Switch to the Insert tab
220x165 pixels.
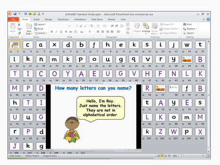click(37, 19)
